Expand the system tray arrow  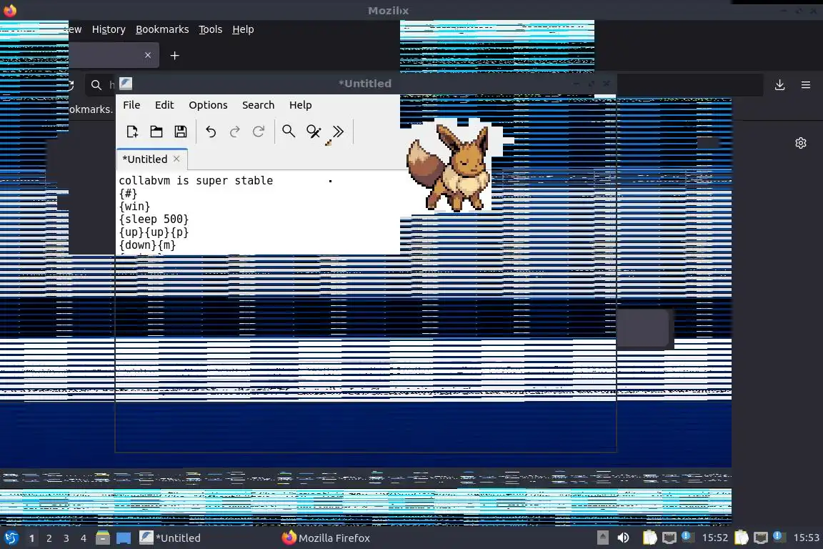coord(603,538)
